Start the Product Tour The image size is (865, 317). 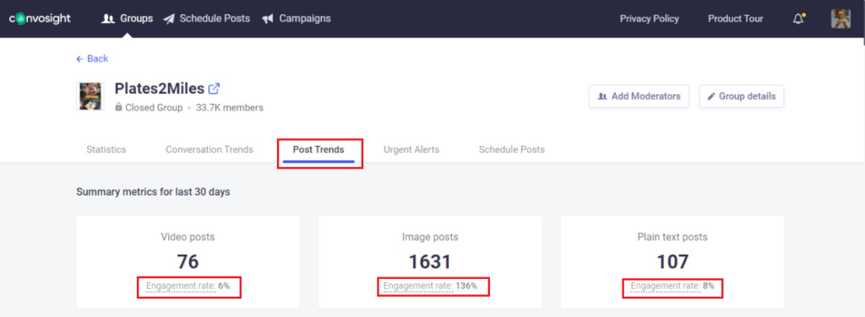coord(736,19)
